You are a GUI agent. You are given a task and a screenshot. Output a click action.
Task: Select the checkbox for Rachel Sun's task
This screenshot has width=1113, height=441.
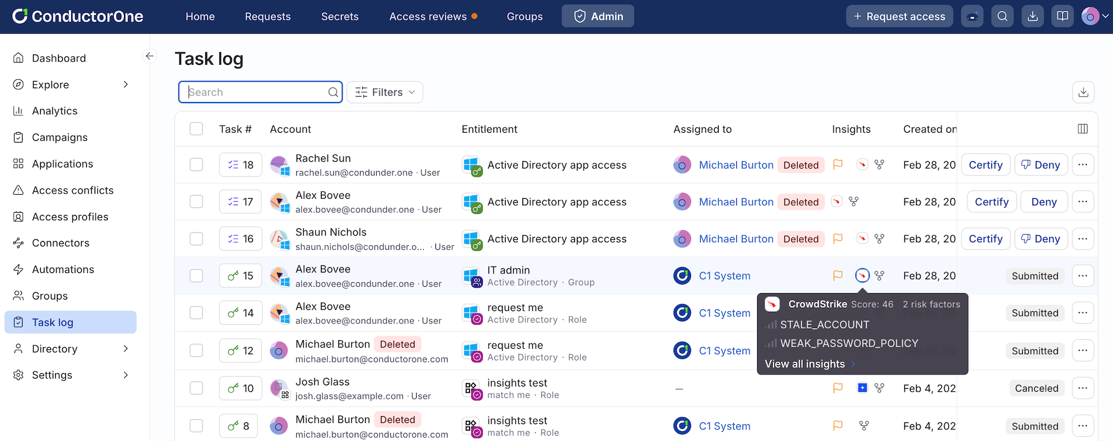(x=197, y=165)
